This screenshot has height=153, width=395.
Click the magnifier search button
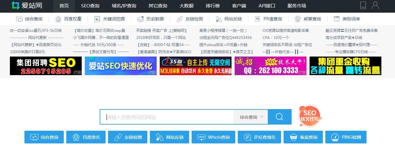[x=280, y=117]
